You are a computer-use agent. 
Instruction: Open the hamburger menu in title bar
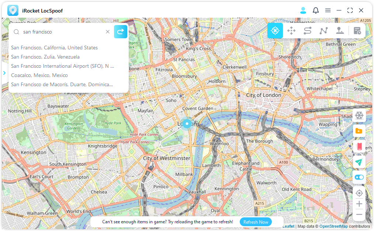328,11
